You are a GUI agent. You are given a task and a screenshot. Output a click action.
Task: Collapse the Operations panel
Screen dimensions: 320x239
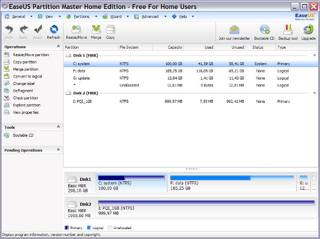pyautogui.click(x=58, y=46)
